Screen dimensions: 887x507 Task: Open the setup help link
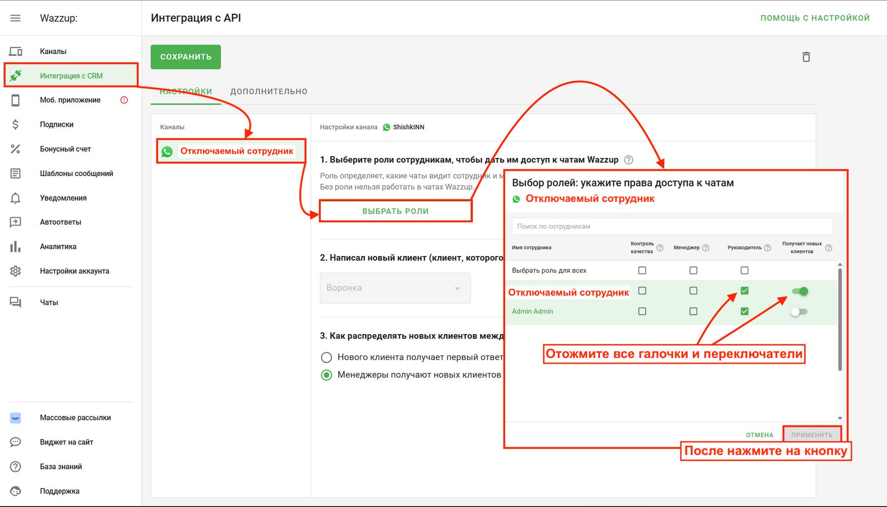click(815, 18)
